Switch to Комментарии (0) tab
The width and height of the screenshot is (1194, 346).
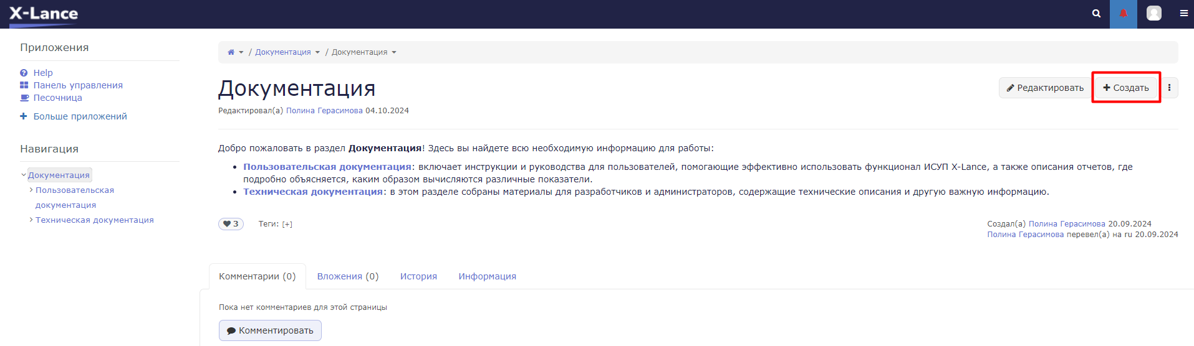pos(258,276)
